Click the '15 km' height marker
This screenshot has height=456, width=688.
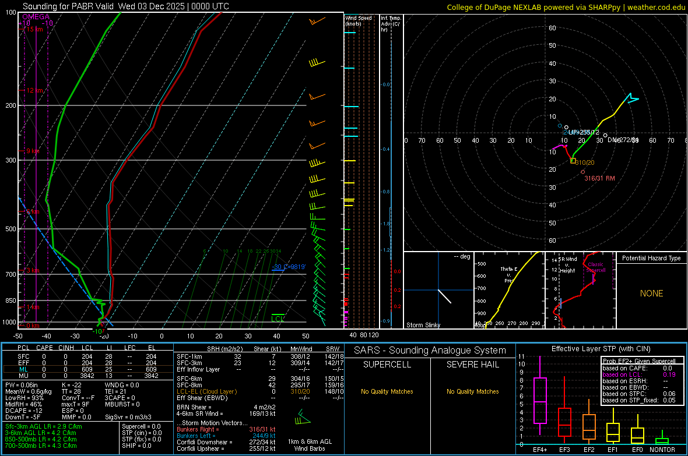[34, 29]
